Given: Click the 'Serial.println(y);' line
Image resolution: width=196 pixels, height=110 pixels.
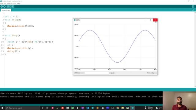Looking at the screenshot, I should tap(20, 48).
